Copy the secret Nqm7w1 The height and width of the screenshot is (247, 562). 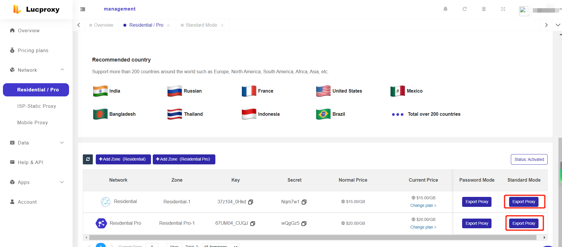pos(304,202)
